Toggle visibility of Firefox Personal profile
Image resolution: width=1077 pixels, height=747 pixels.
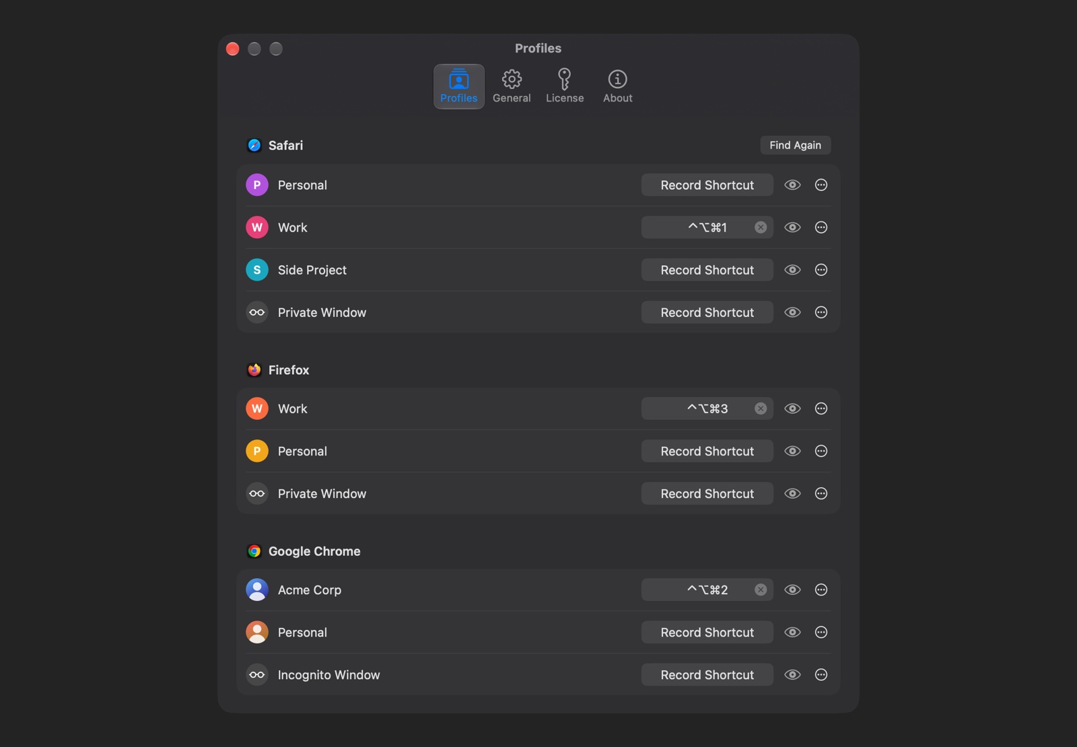(792, 451)
